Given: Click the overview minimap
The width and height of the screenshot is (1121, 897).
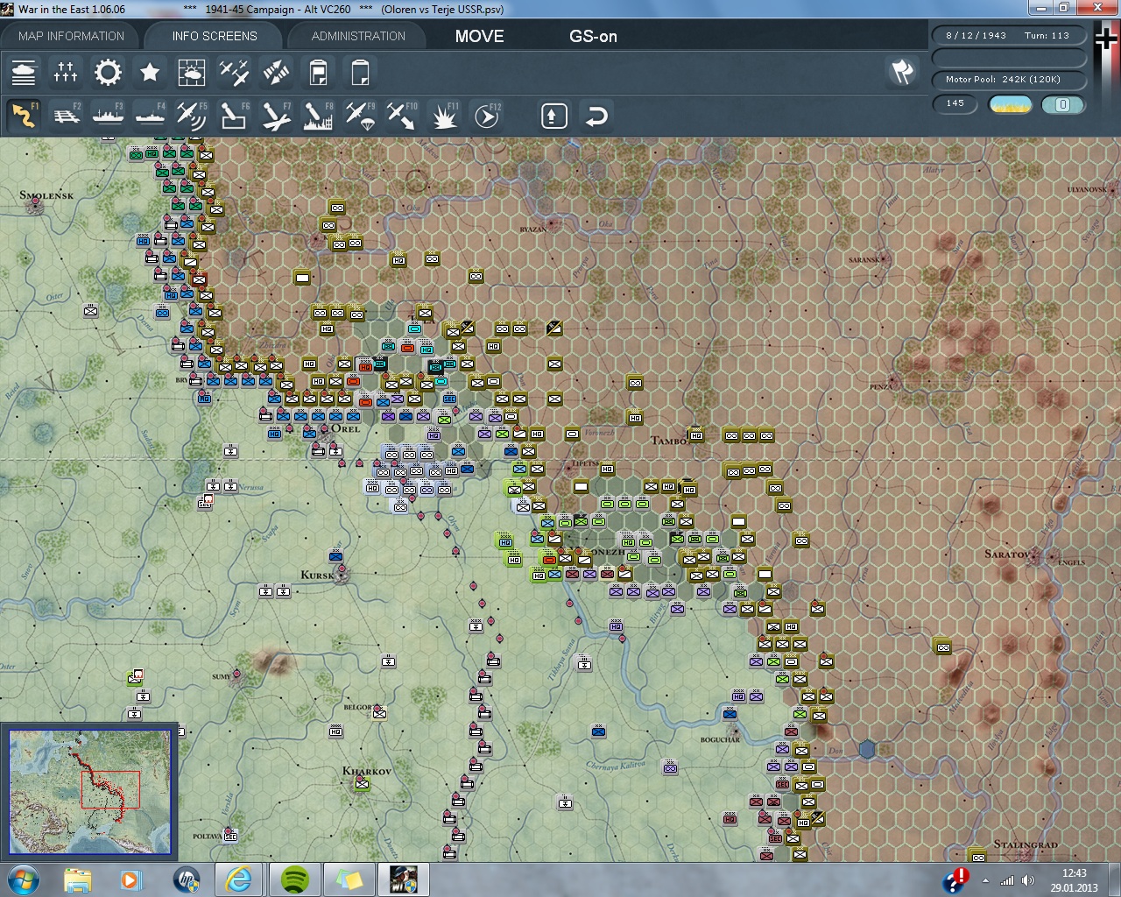Looking at the screenshot, I should 89,792.
